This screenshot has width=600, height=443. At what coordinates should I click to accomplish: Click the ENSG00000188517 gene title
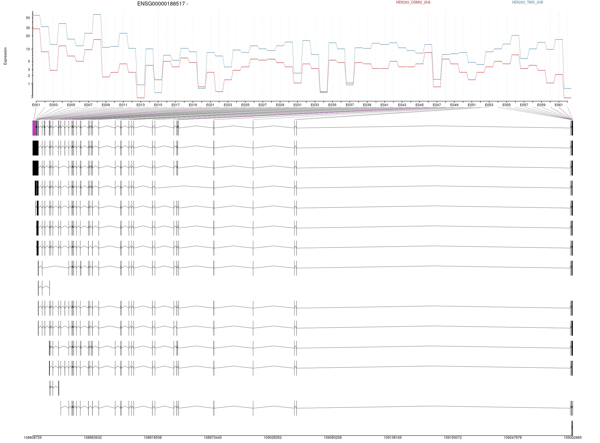click(x=162, y=4)
